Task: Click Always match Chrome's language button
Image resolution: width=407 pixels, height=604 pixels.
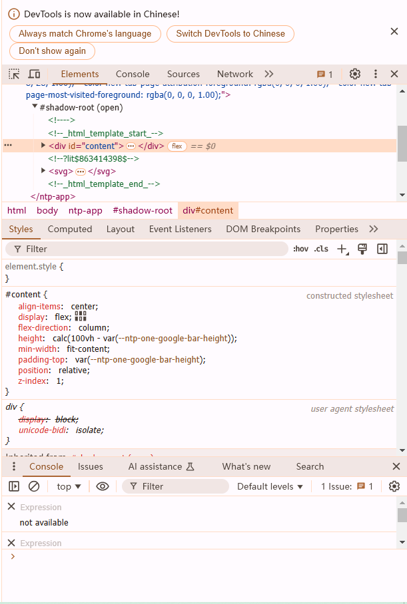Action: pos(85,33)
